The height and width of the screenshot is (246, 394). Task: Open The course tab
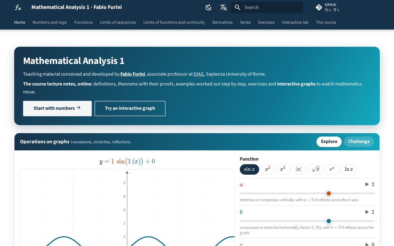[x=326, y=22]
